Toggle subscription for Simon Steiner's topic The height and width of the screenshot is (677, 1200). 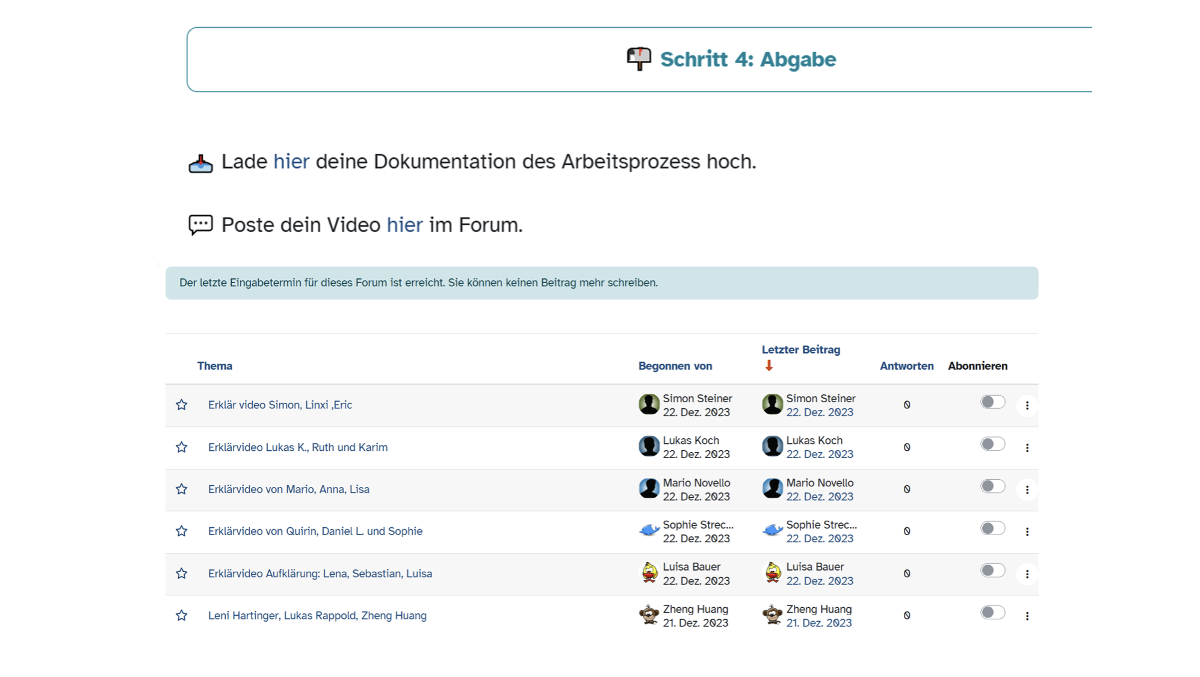click(992, 402)
